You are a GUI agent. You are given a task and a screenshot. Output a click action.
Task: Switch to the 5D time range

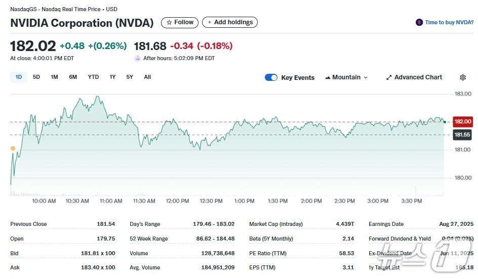36,77
